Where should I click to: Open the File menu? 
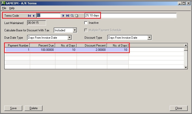[4, 8]
